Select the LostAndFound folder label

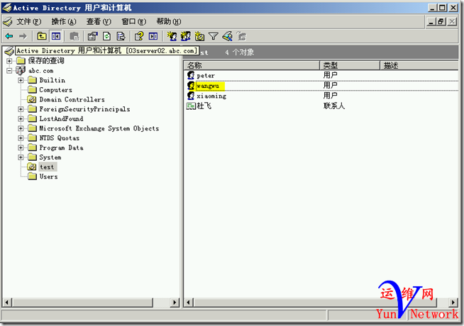pyautogui.click(x=61, y=119)
